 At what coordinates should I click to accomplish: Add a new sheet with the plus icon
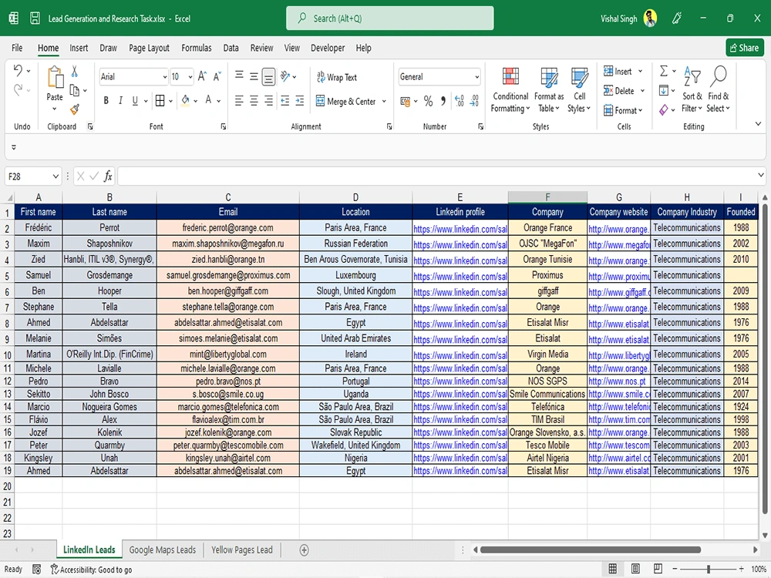pos(304,550)
